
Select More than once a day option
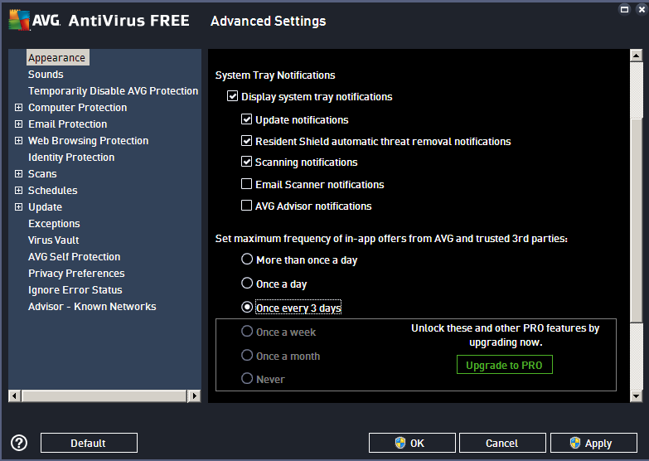click(247, 260)
